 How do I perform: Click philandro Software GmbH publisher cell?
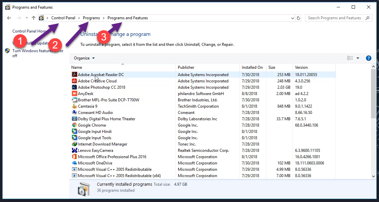pyautogui.click(x=201, y=93)
